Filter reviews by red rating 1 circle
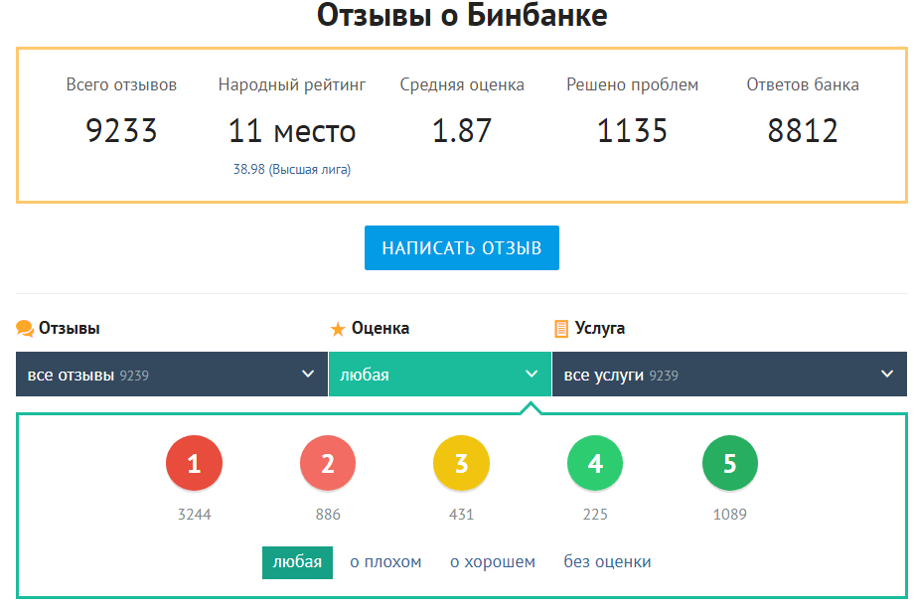Image resolution: width=915 pixels, height=608 pixels. click(x=195, y=463)
